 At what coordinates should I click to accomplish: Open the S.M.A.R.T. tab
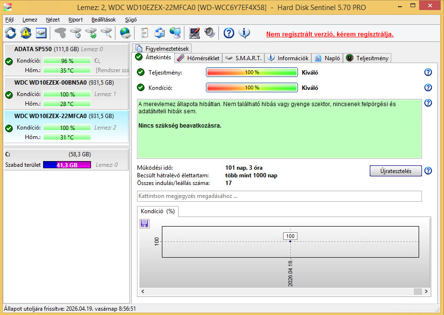pos(243,58)
